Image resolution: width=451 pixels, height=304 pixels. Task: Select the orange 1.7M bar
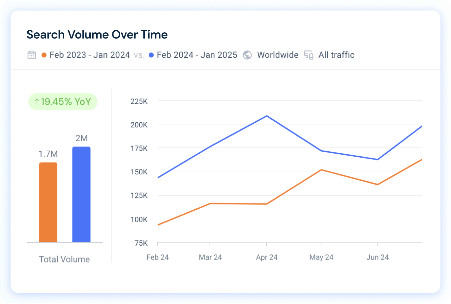[48, 202]
